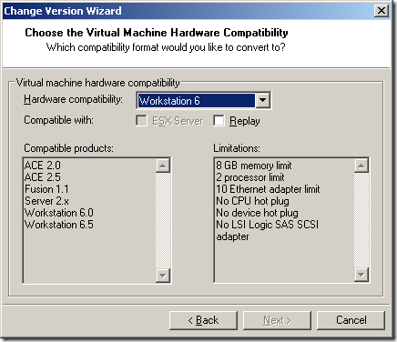Click down arrow of Compatible products scrollbar
The height and width of the screenshot is (342, 397).
163,276
